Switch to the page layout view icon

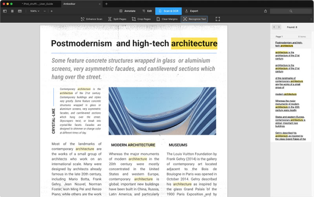coord(20,11)
